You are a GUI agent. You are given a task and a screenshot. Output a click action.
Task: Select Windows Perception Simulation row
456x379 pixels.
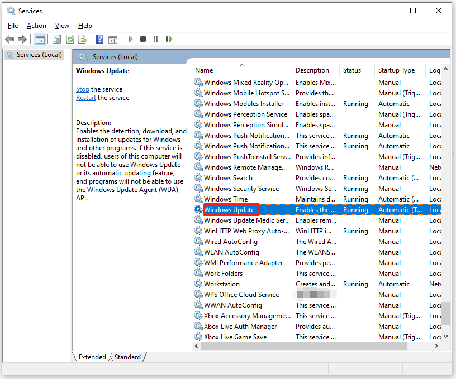coord(317,125)
